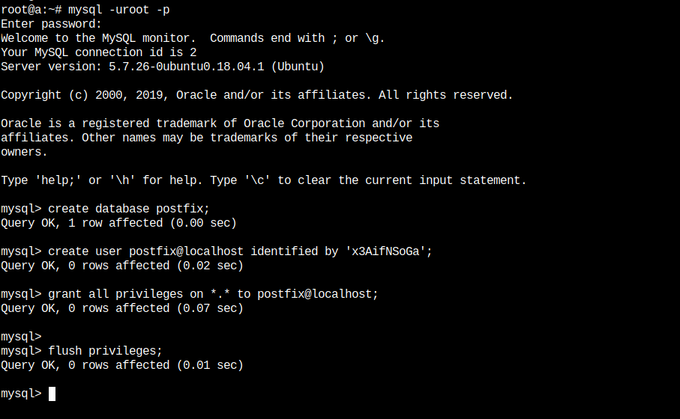Click the 'flush privileges;' command
Screen dimensions: 680x419
pyautogui.click(x=105, y=351)
